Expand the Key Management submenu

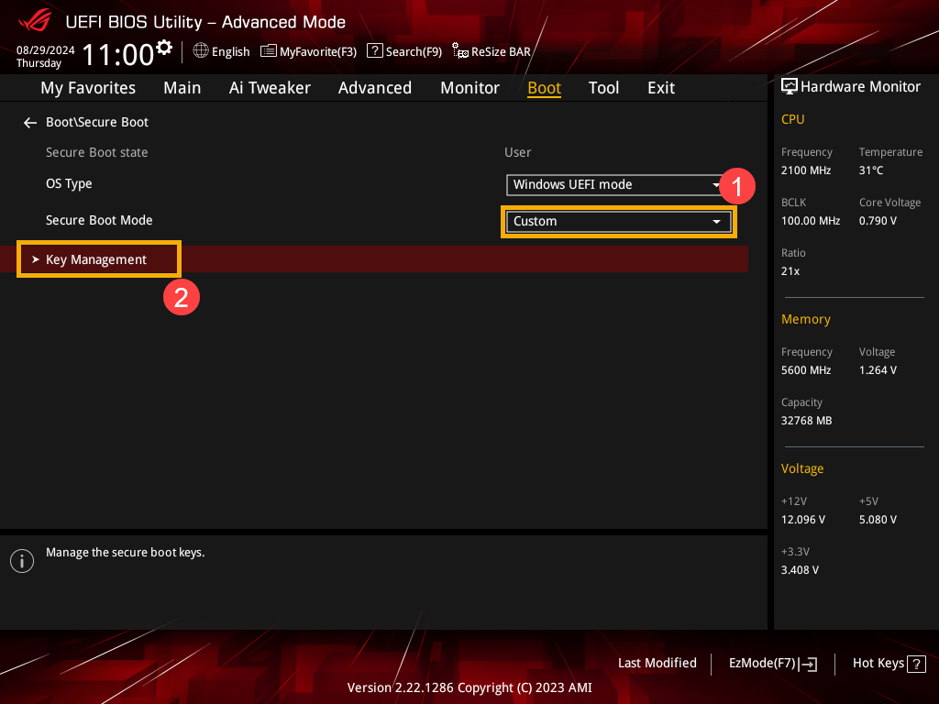[96, 259]
